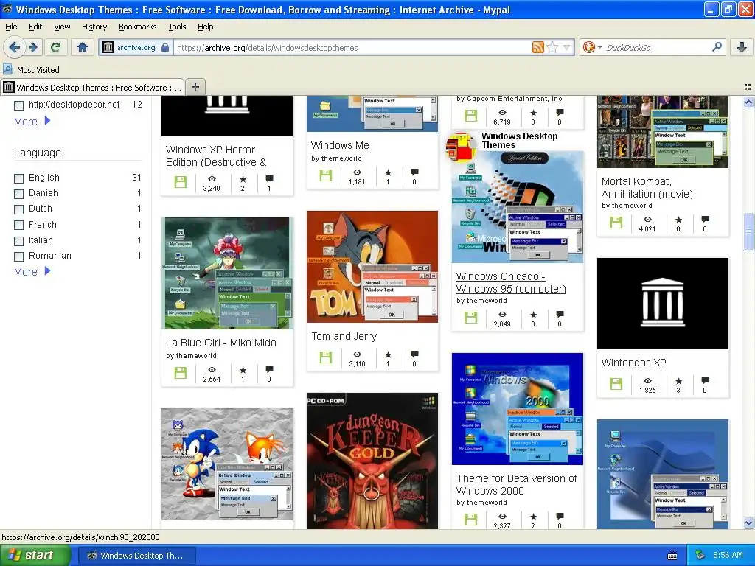755x566 pixels.
Task: Open the address bar history dropdown arrow
Action: [567, 47]
